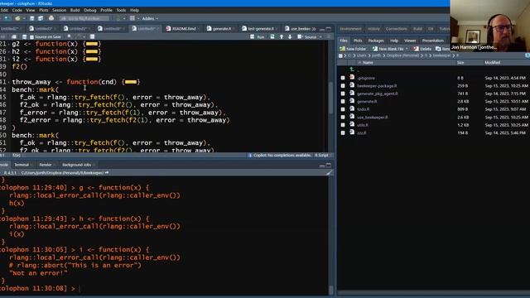The width and height of the screenshot is (530, 298).
Task: Switch to the Connections tab
Action: pos(396,29)
